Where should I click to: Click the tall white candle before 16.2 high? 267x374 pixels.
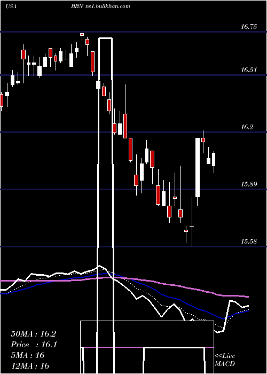[198, 167]
